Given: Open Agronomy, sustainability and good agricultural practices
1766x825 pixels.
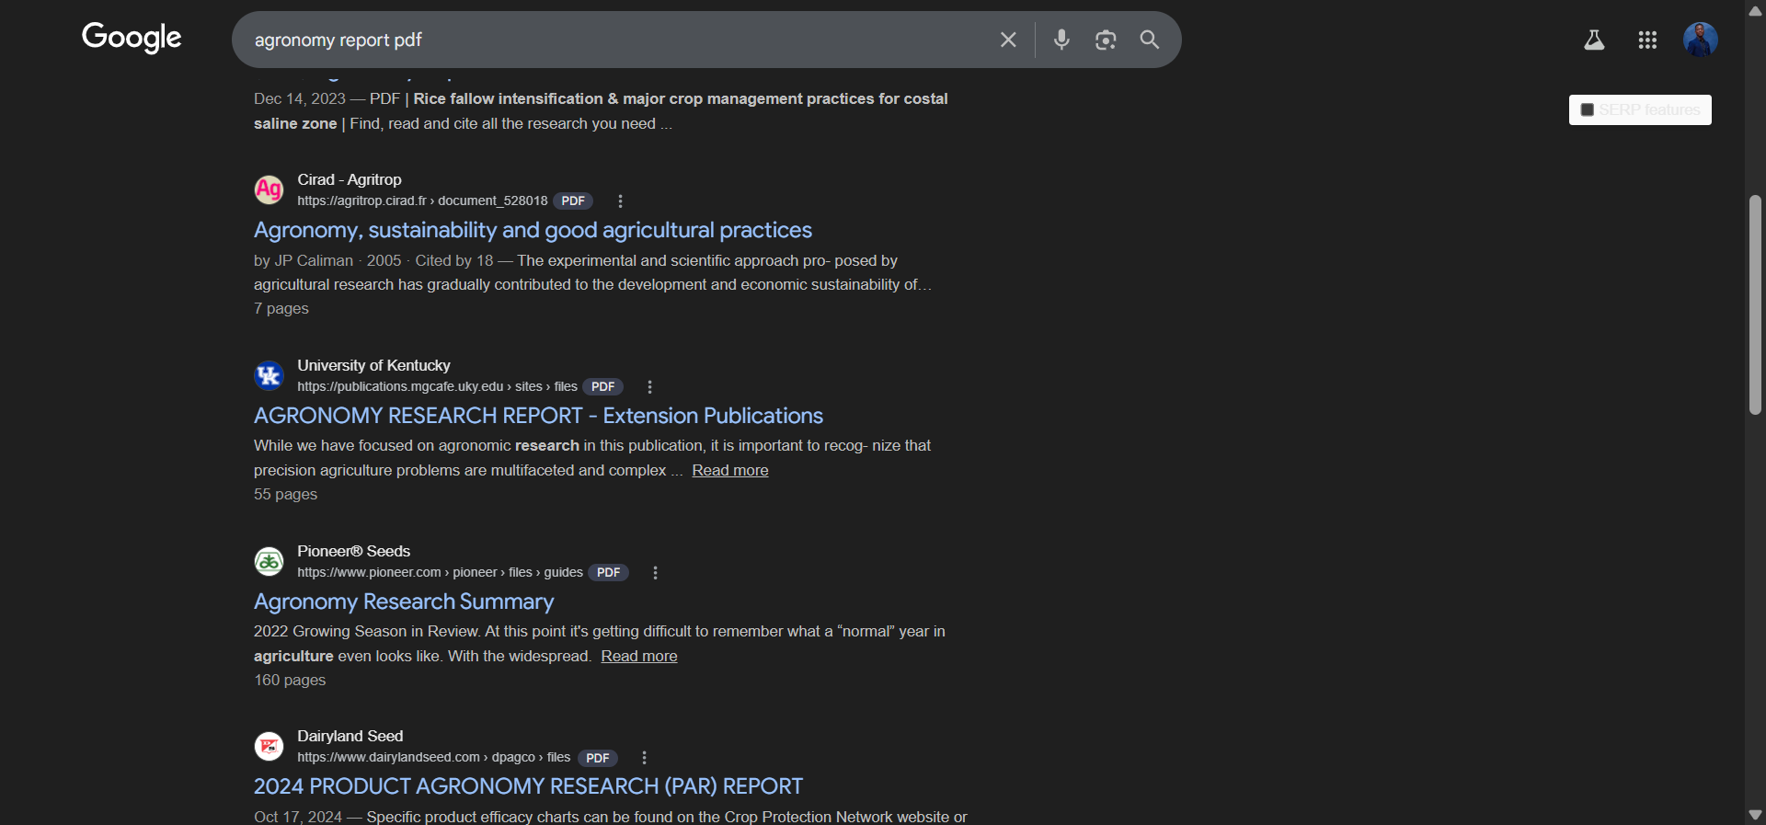Looking at the screenshot, I should pyautogui.click(x=533, y=230).
